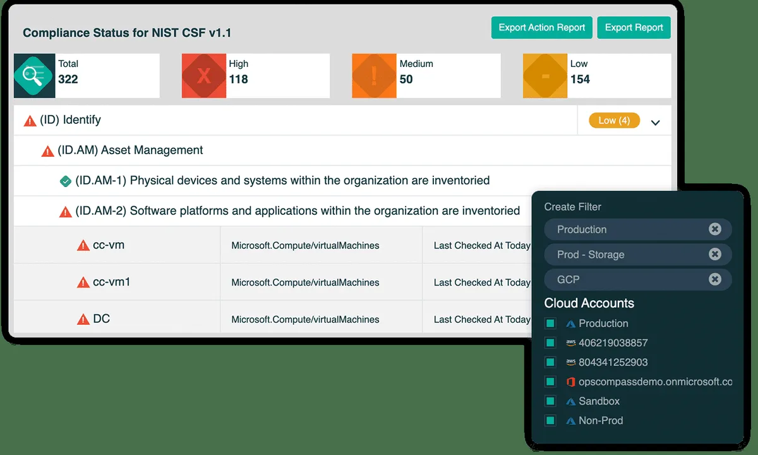
Task: Click the Medium severity exclamation icon
Action: coord(374,76)
